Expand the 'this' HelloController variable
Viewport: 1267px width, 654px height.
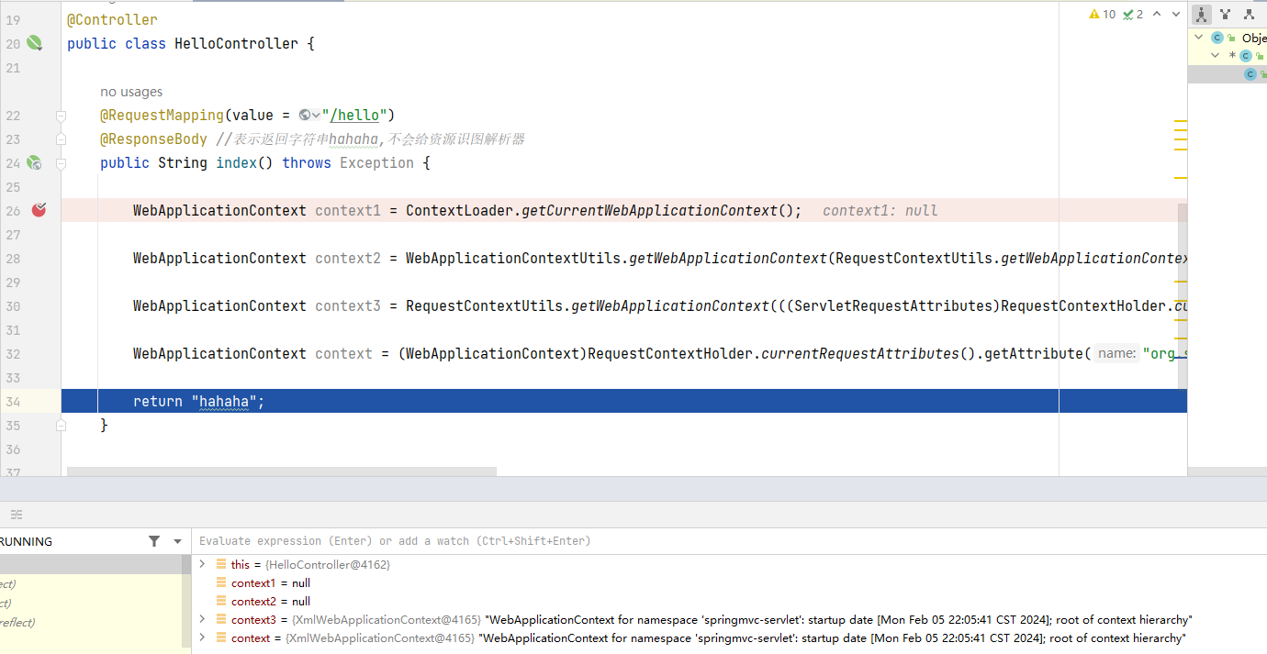click(203, 564)
